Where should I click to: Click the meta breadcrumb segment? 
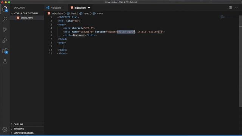[x=100, y=14]
